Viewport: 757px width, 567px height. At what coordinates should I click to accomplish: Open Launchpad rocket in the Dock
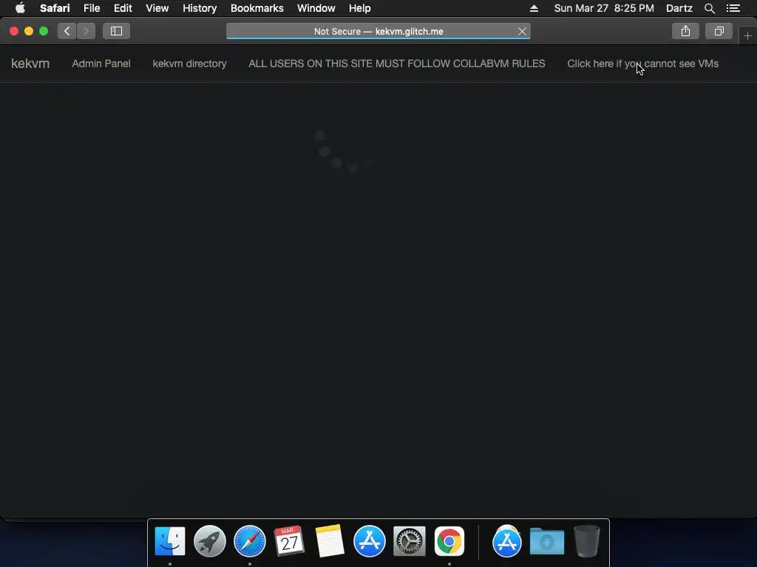coord(209,541)
